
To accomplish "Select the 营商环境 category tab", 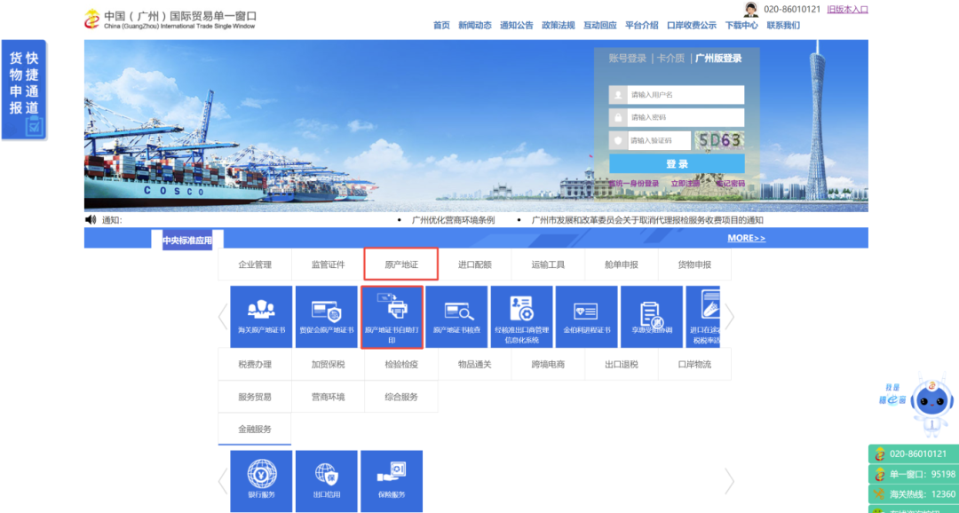I will click(x=329, y=397).
